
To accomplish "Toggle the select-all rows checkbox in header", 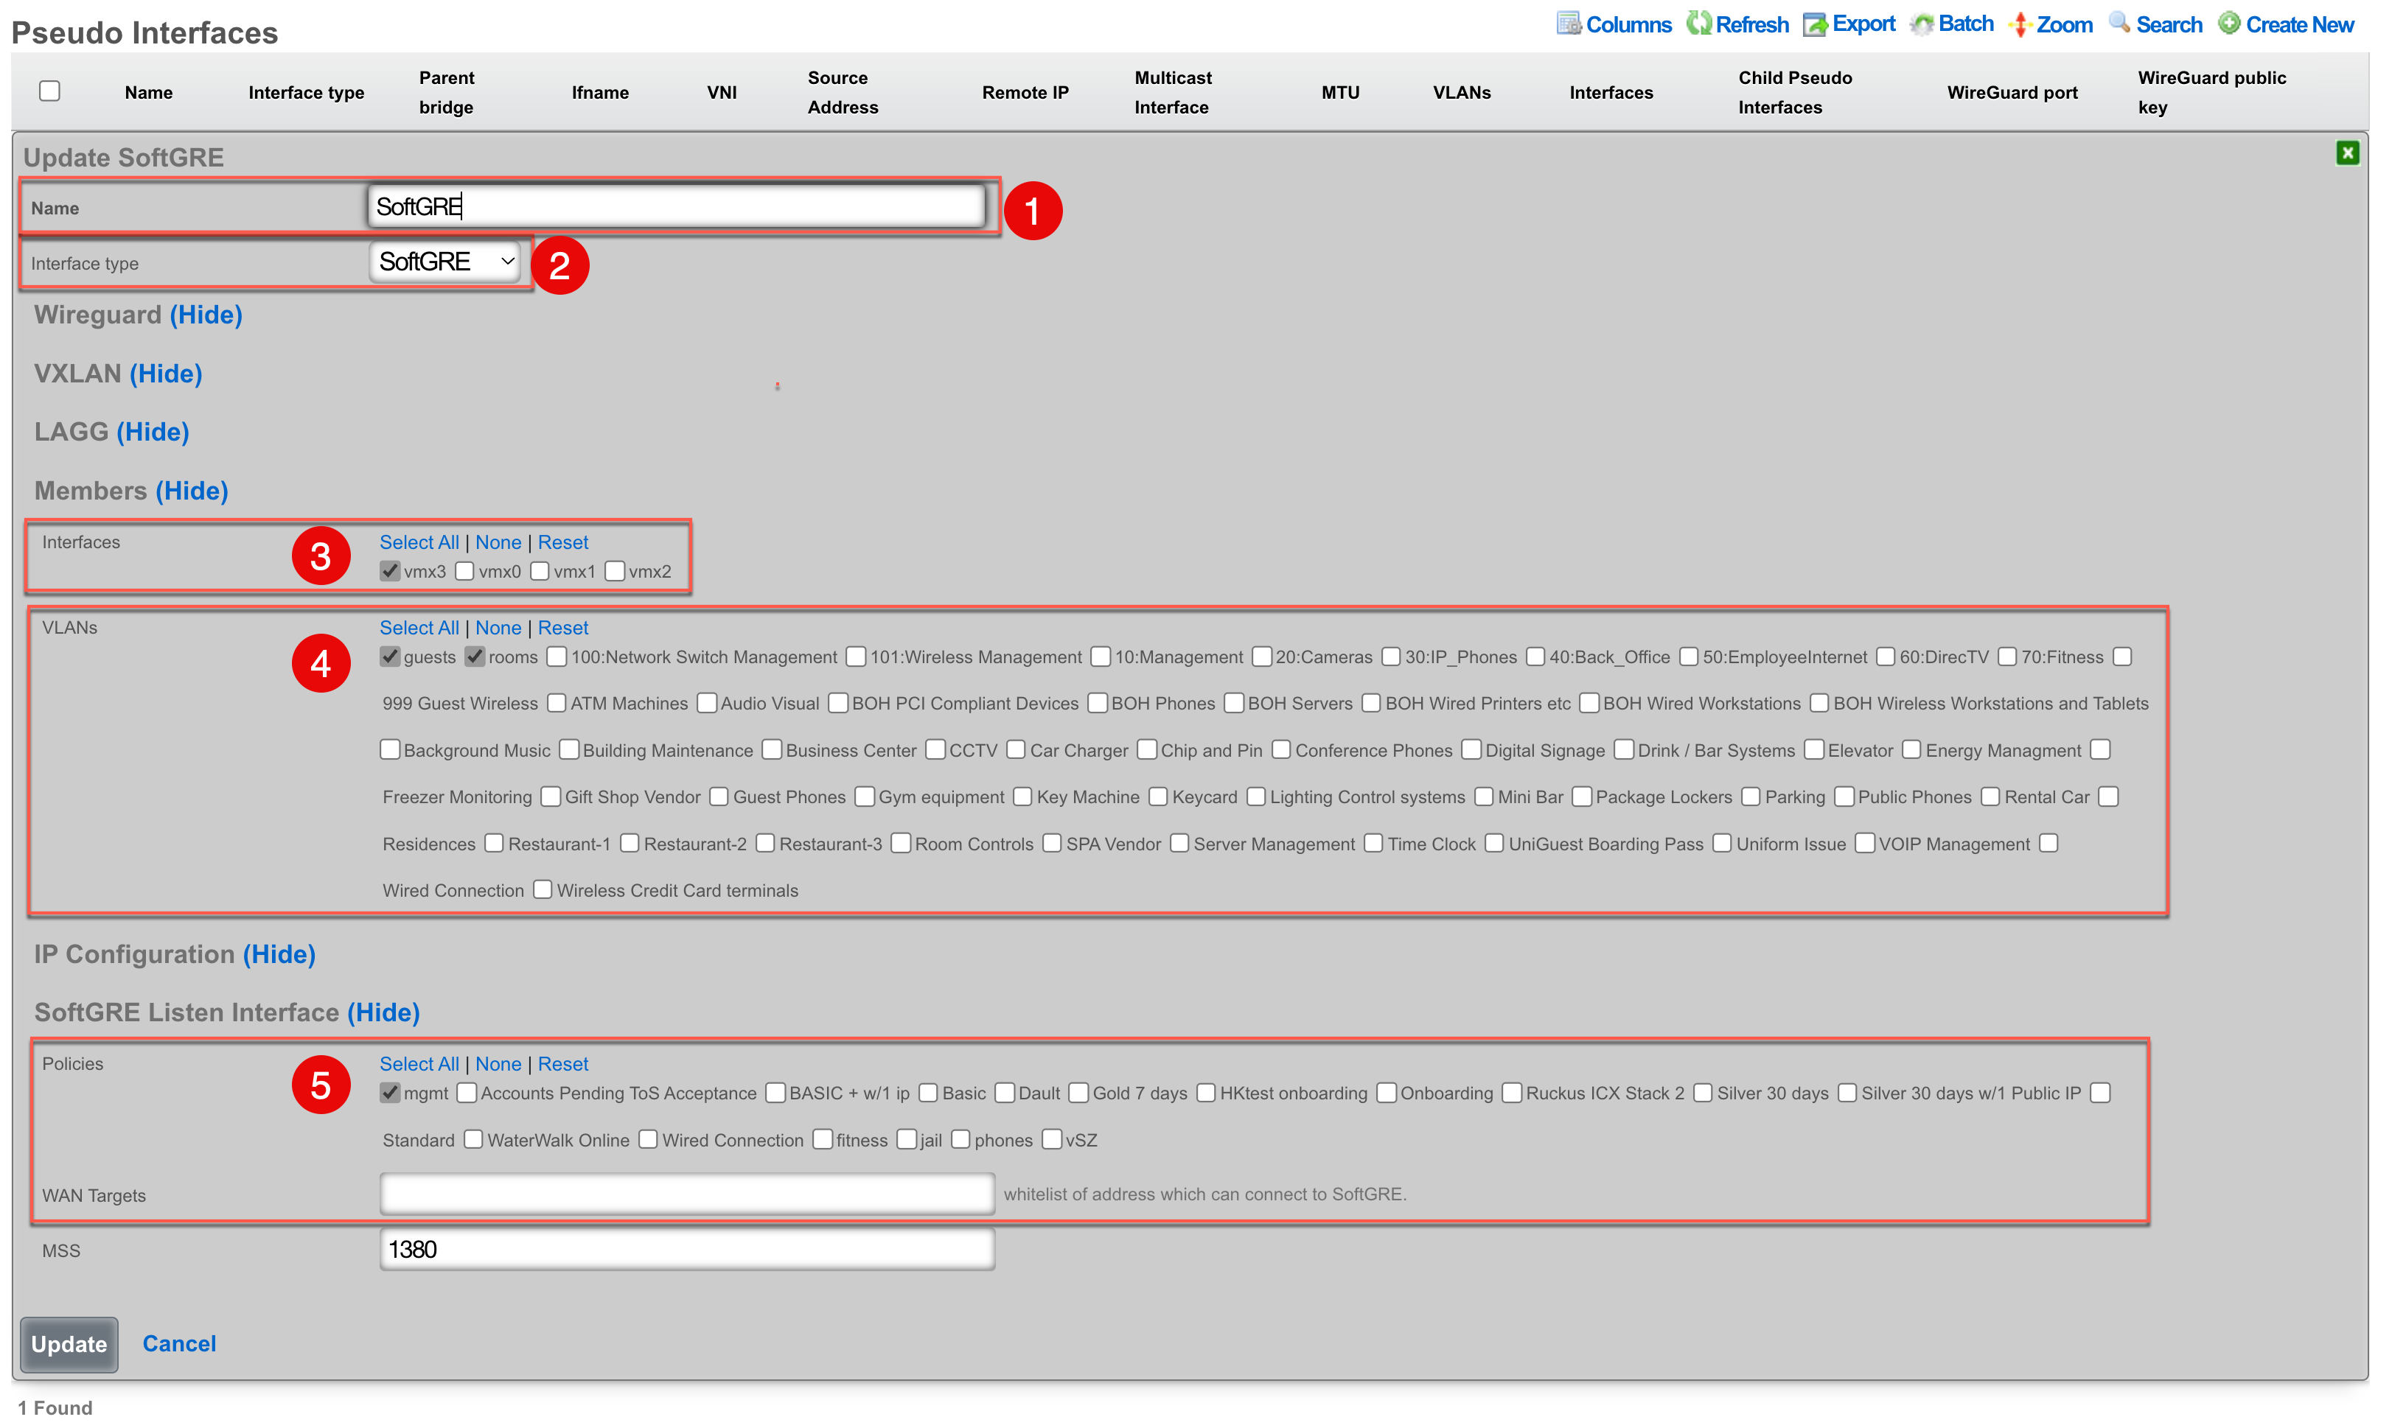I will [50, 91].
